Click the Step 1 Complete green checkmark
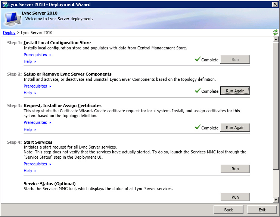The image size is (280, 217). (197, 59)
